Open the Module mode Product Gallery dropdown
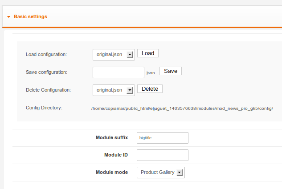Image resolution: width=282 pixels, height=189 pixels. (x=161, y=173)
